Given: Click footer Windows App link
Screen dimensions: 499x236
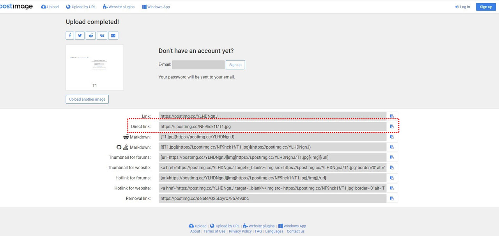Looking at the screenshot, I should [292, 226].
